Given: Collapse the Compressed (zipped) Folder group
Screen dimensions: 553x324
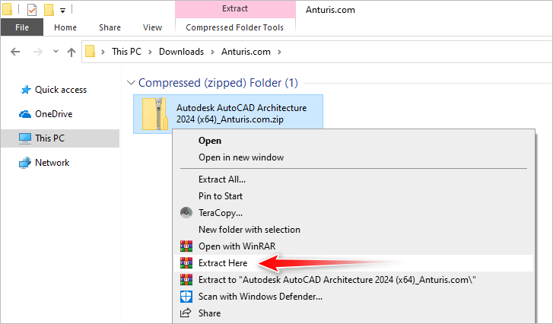Looking at the screenshot, I should [x=132, y=82].
